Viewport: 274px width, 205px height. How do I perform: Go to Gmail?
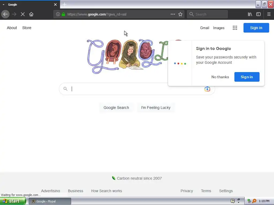point(205,28)
